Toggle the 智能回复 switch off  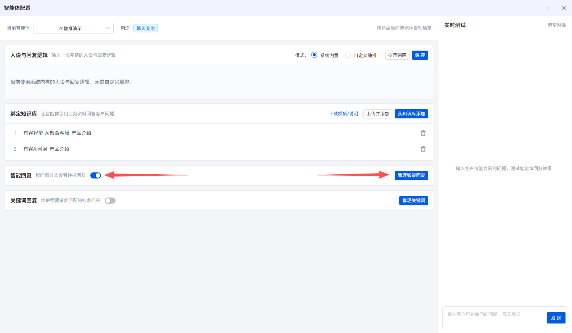96,175
